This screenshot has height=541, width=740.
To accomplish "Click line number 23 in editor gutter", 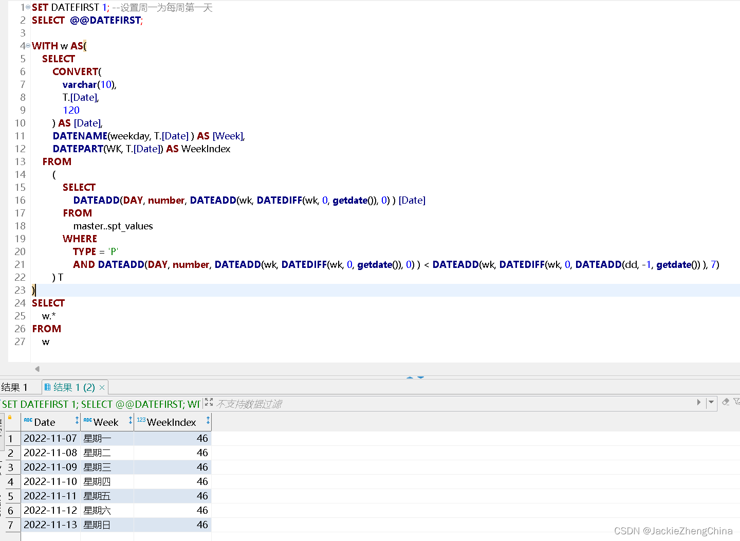I will coord(20,290).
